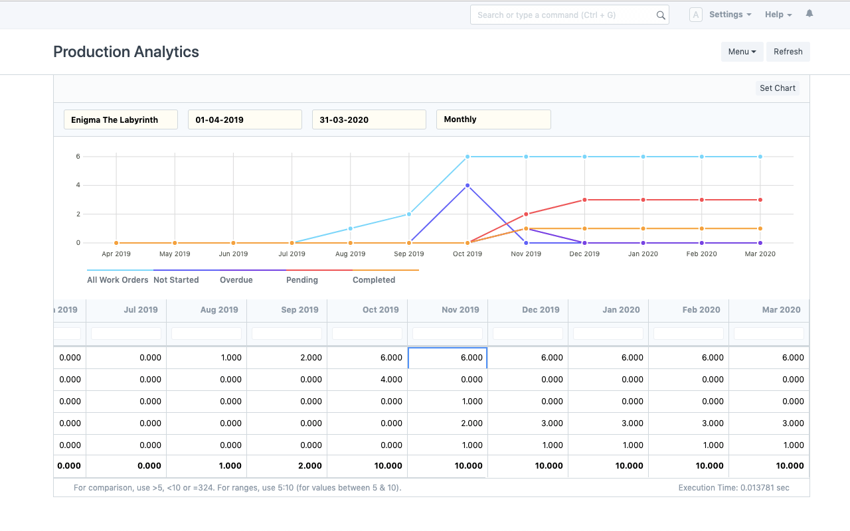Edit the company filter Enigma The Labyrinth
Screen dimensions: 850x531
pyautogui.click(x=121, y=119)
